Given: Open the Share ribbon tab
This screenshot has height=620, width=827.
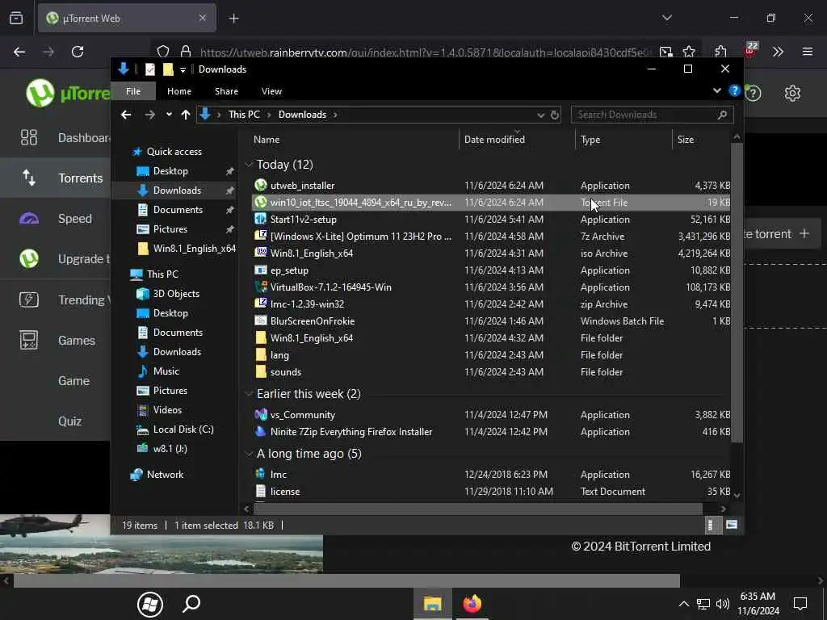Looking at the screenshot, I should point(226,90).
